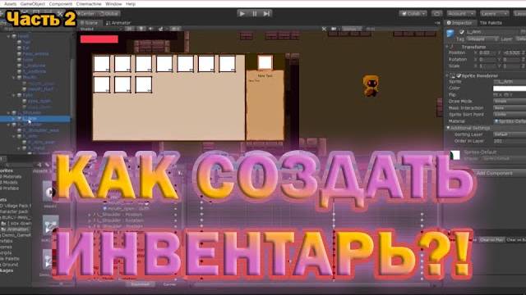526x295 pixels.
Task: Open the Window menu
Action: pos(113,4)
